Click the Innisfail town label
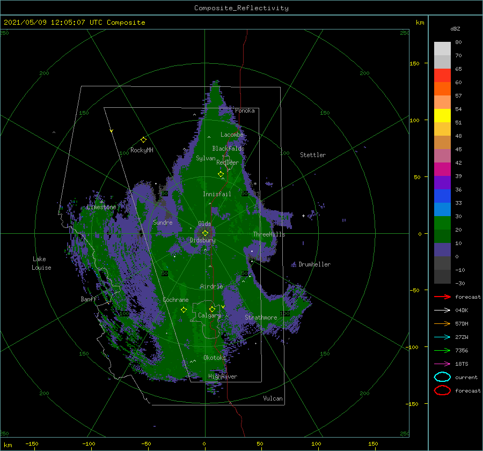The image size is (483, 451). coord(217,194)
